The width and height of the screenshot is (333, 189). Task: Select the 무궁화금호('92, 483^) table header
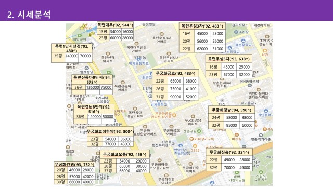click(x=175, y=73)
